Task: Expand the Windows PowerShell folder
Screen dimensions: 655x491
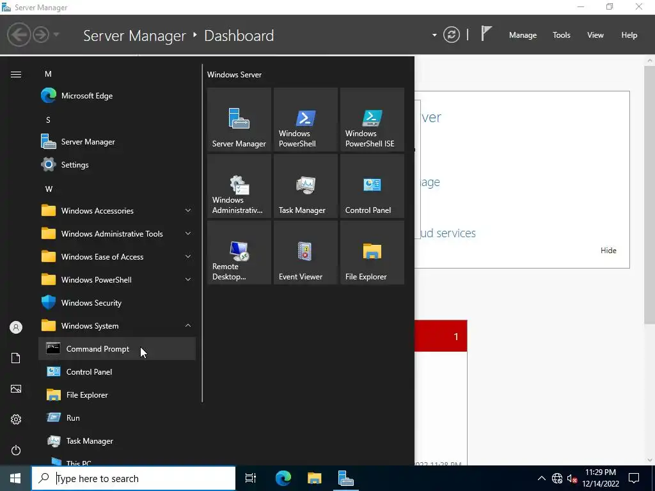Action: (117, 279)
